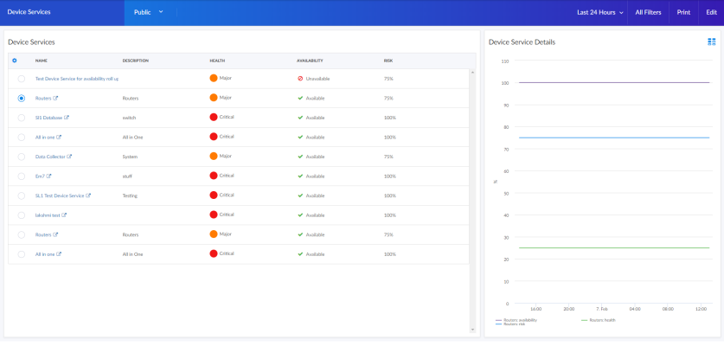
Task: Click external link icon for SL1 Test Device Service
Action: coord(88,195)
